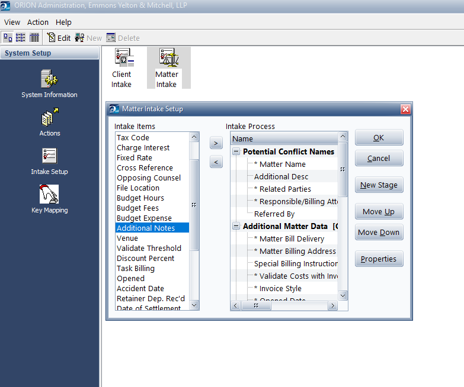Add selected item with > button

216,143
